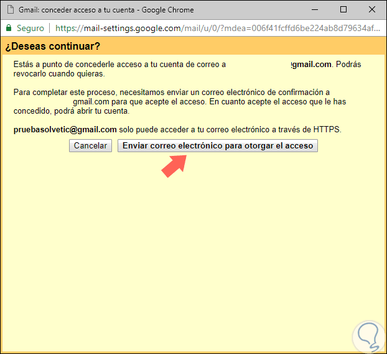This screenshot has width=387, height=354.
Task: Maximize the Chrome popup window
Action: 343,9
